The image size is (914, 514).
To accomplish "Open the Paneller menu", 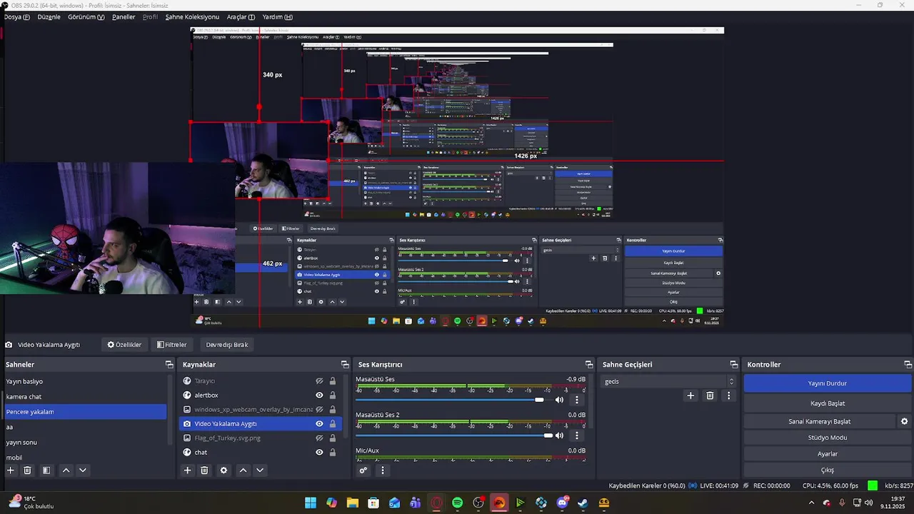I will [x=124, y=16].
